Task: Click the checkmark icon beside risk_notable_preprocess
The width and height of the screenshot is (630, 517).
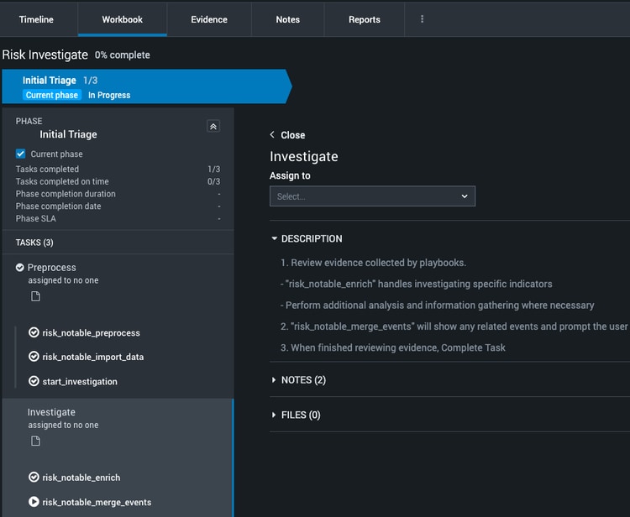Action: (34, 332)
